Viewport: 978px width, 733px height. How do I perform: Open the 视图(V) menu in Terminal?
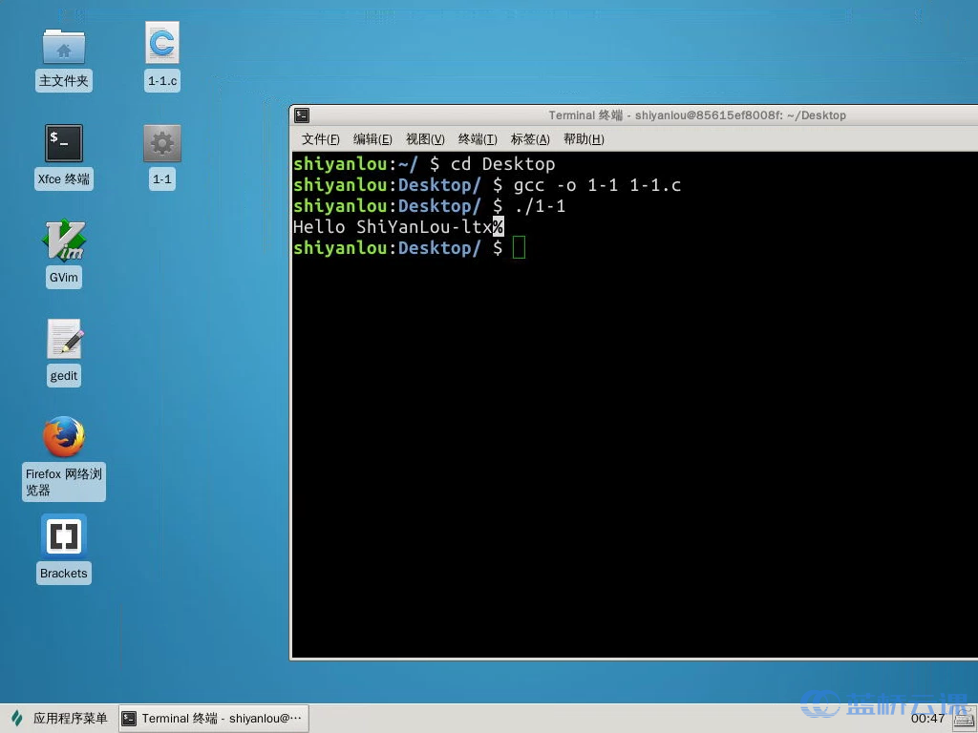click(x=425, y=139)
